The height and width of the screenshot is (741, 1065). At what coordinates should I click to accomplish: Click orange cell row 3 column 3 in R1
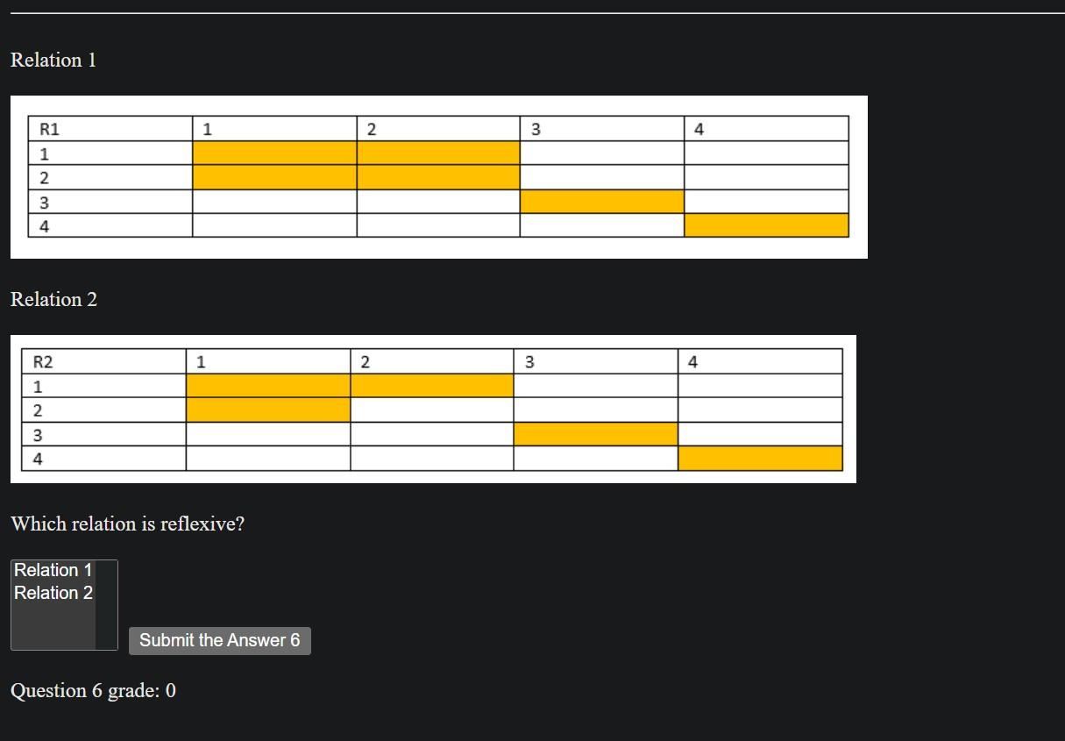coord(601,202)
